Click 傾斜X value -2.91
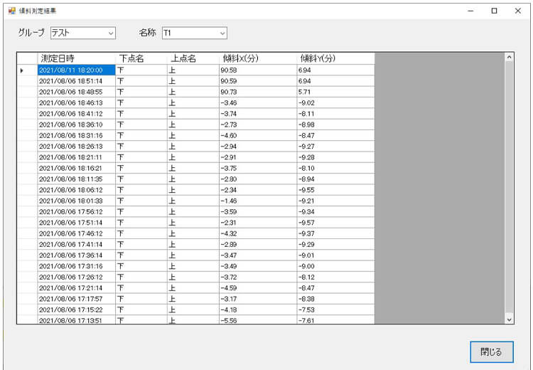The image size is (533, 370). [x=258, y=157]
